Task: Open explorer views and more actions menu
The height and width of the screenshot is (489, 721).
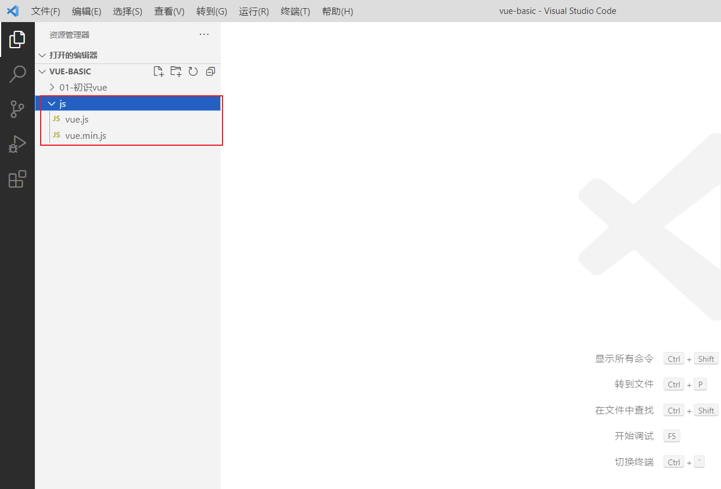Action: [x=204, y=34]
